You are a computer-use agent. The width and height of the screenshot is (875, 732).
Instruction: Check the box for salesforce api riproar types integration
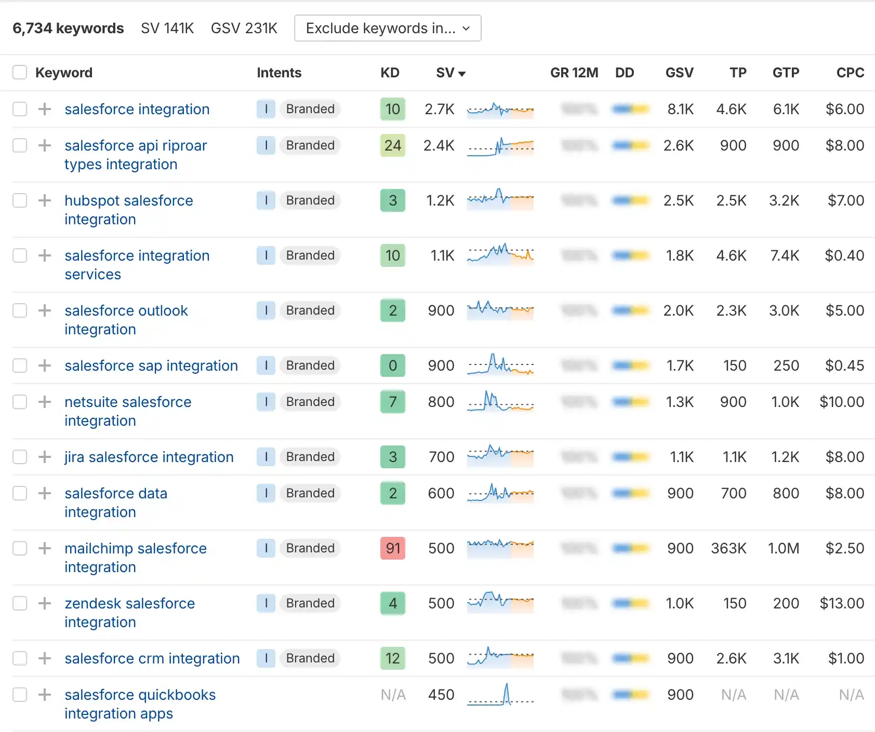point(20,145)
